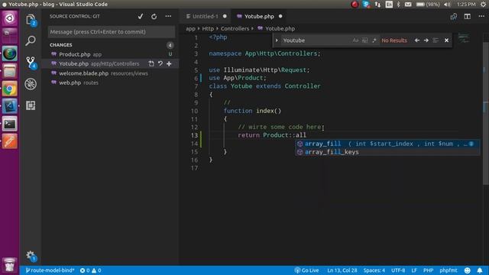Open Ubuntu Dash search launcher
The width and height of the screenshot is (489, 275).
coord(10,18)
